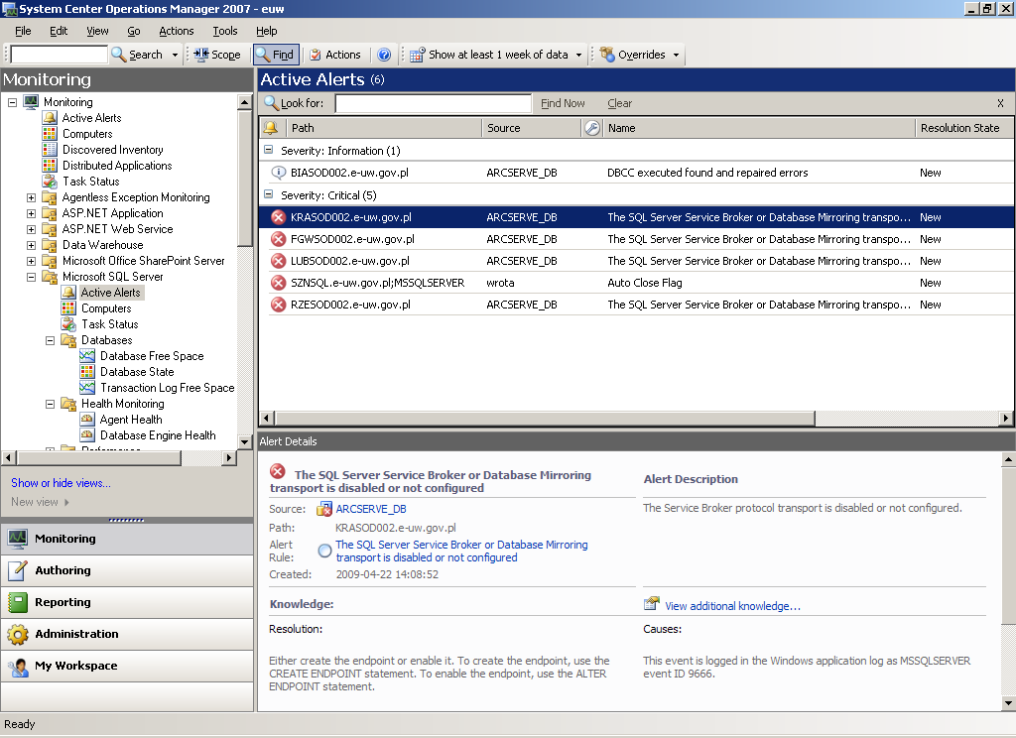
Task: Click the Show or hide views link
Action: (x=61, y=483)
